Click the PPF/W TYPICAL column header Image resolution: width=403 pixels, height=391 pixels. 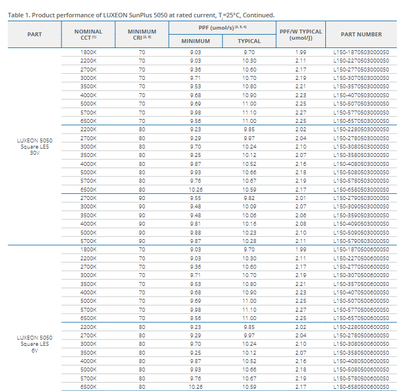pos(301,35)
